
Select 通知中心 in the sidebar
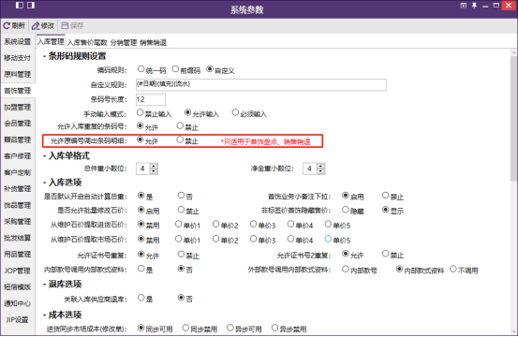pos(18,303)
